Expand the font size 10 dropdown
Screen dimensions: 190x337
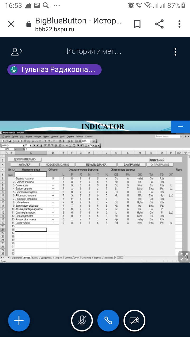pyautogui.click(x=31, y=145)
